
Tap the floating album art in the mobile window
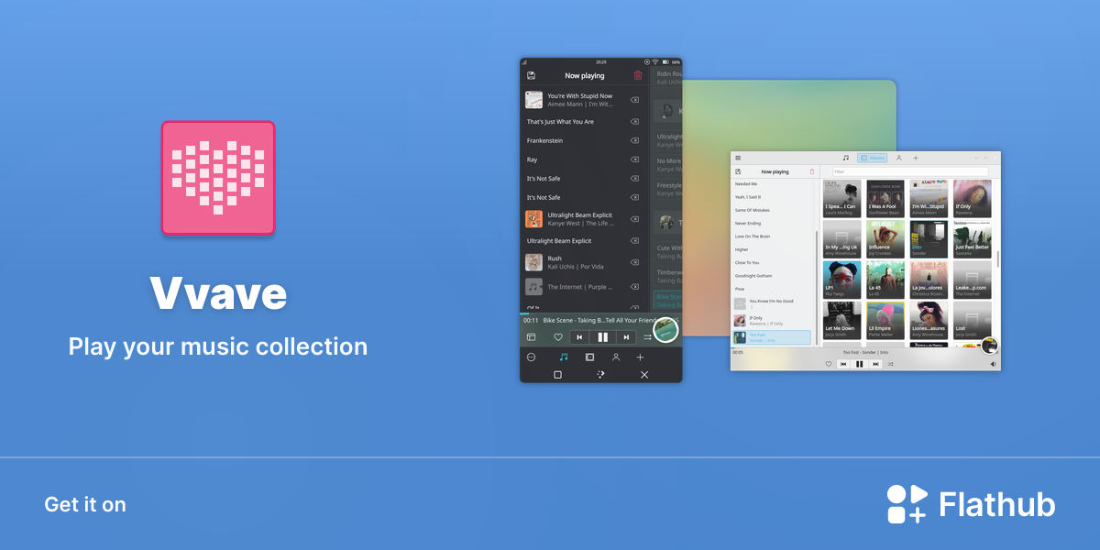(665, 328)
